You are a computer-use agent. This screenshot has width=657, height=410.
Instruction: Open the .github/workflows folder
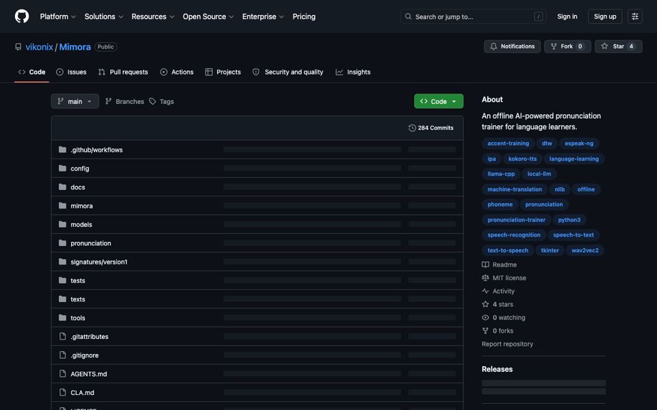[x=96, y=150]
